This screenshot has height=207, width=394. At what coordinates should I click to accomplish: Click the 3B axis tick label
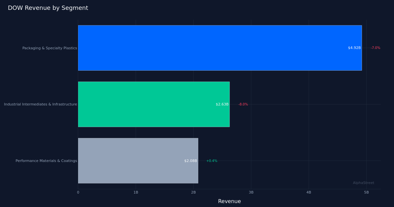251,192
